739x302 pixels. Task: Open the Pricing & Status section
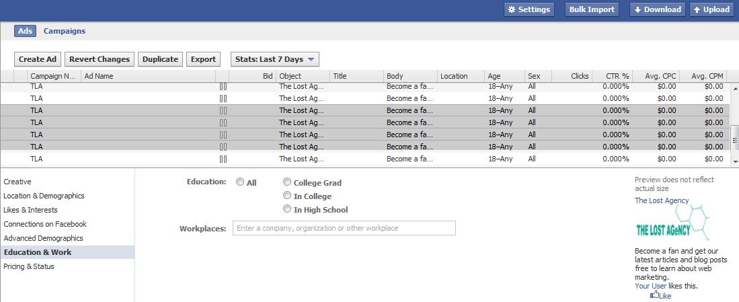point(29,266)
